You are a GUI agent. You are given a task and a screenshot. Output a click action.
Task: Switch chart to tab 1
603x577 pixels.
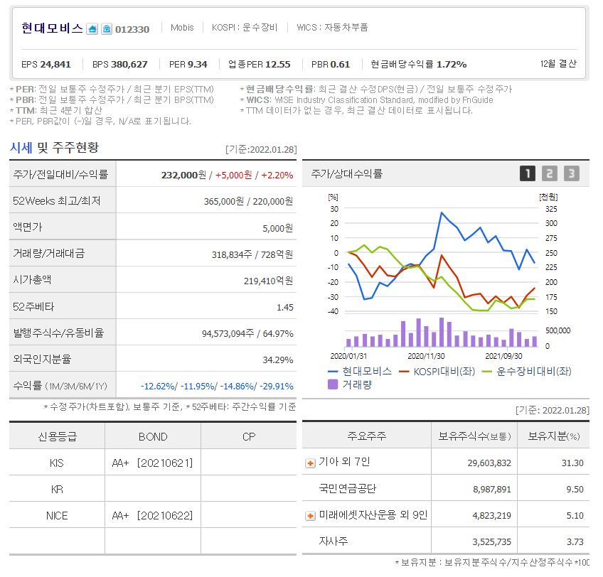click(x=528, y=174)
